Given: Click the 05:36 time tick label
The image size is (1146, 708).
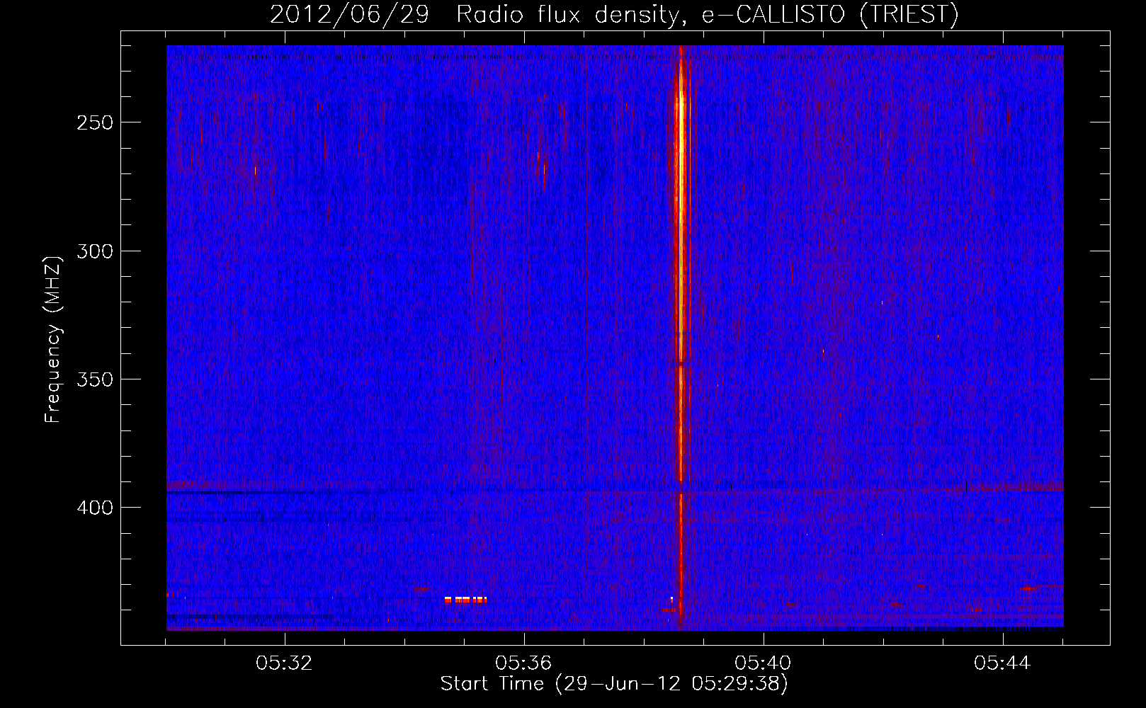Looking at the screenshot, I should (523, 663).
